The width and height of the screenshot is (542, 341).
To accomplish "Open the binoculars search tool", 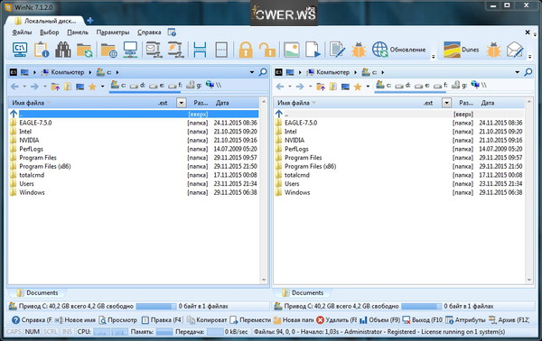I will click(63, 50).
